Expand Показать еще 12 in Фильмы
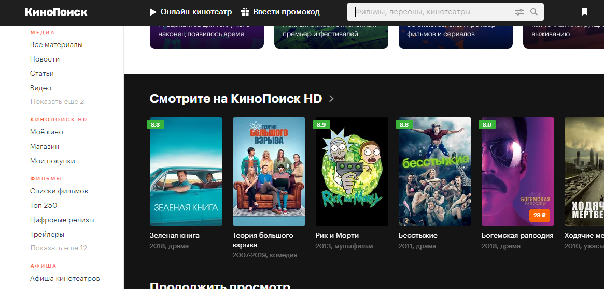This screenshot has height=289, width=604. [x=59, y=248]
